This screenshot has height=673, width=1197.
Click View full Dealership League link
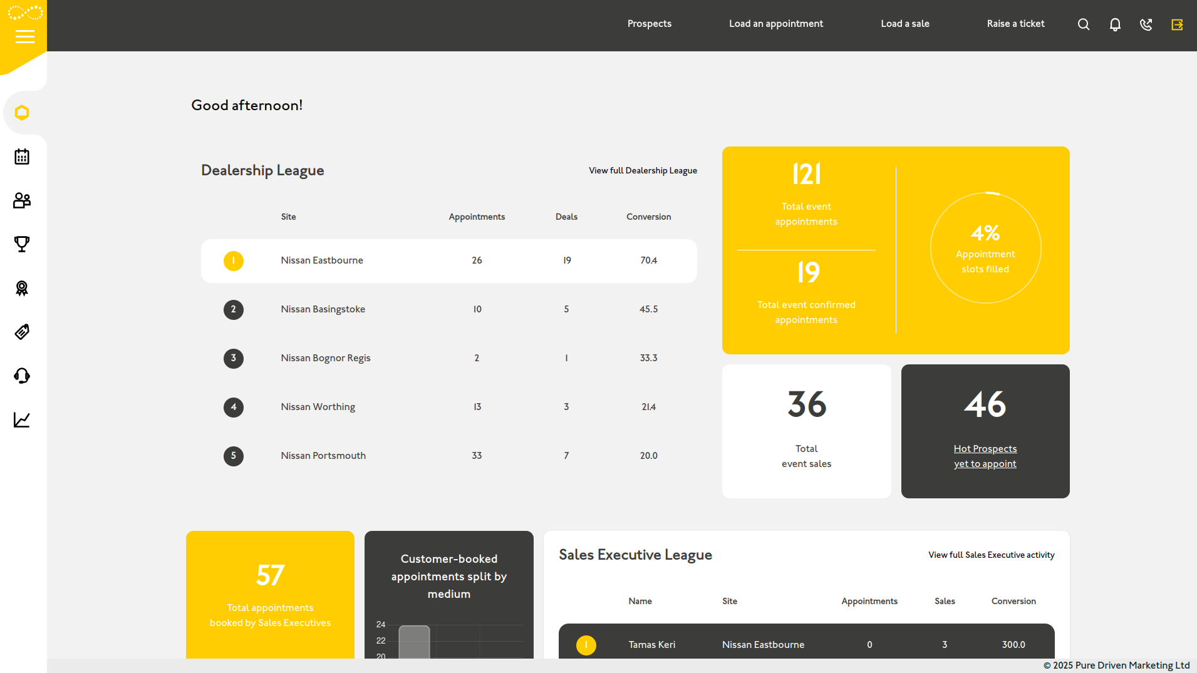(642, 170)
